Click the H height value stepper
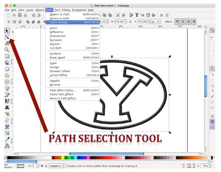Viewport: 221px width, 172px height. click(149, 22)
